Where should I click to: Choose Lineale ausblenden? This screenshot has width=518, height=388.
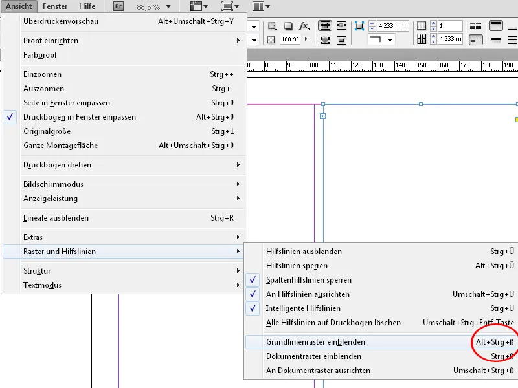[124, 218]
